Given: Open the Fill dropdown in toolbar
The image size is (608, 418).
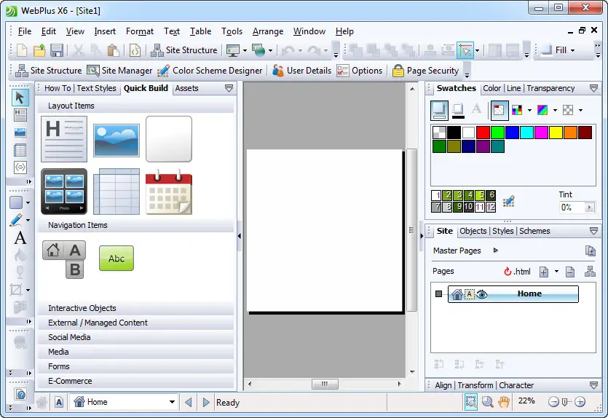Looking at the screenshot, I should [x=572, y=50].
